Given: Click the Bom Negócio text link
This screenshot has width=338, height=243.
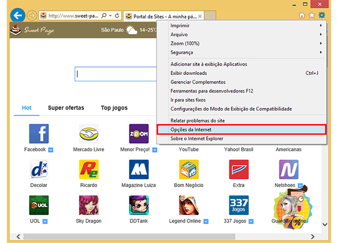Looking at the screenshot, I should pyautogui.click(x=189, y=185).
